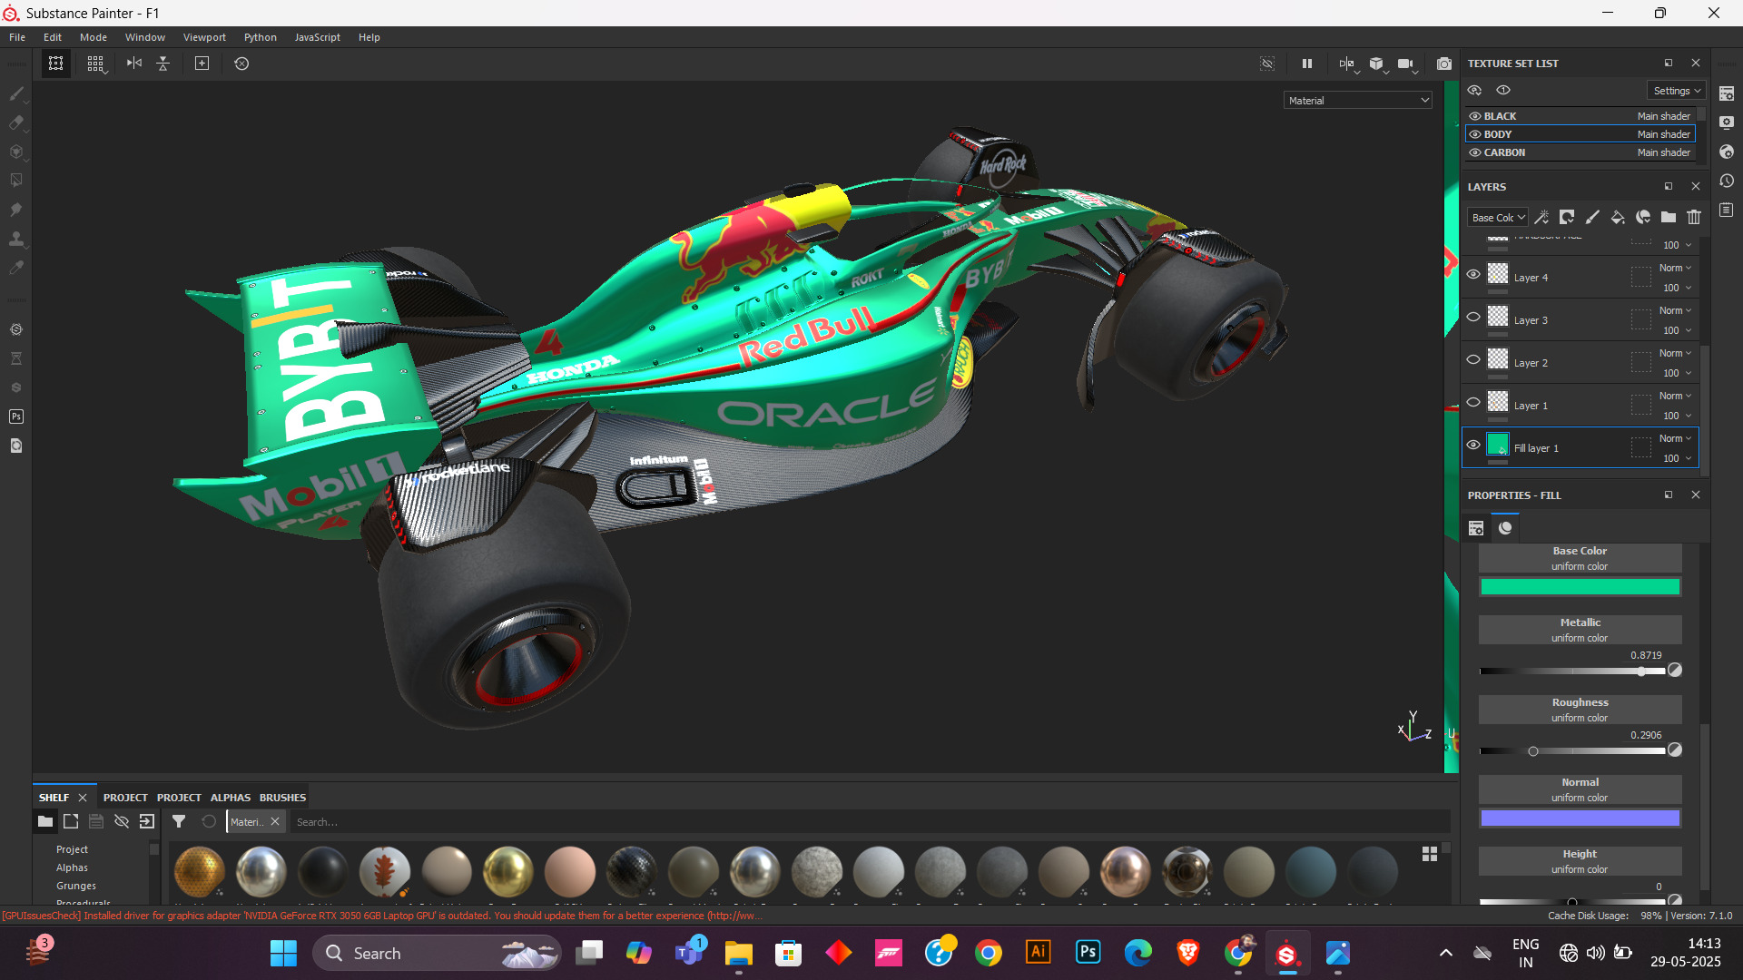
Task: Add effect with the magic wand icon
Action: point(1541,217)
